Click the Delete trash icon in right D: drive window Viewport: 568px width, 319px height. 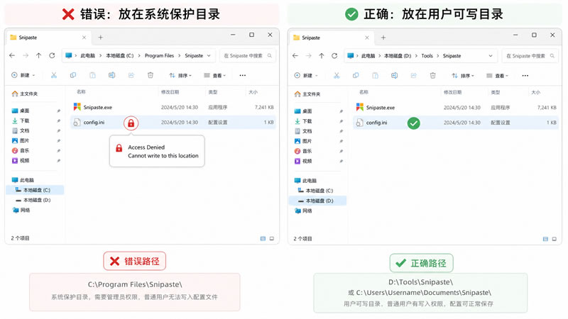(433, 76)
